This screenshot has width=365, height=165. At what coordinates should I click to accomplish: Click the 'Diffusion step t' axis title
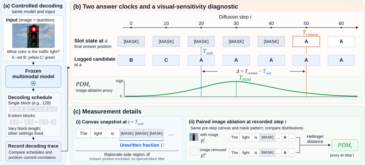[x=235, y=17]
